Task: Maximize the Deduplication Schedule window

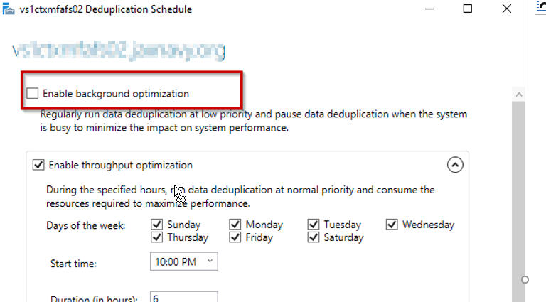Action: coord(468,9)
